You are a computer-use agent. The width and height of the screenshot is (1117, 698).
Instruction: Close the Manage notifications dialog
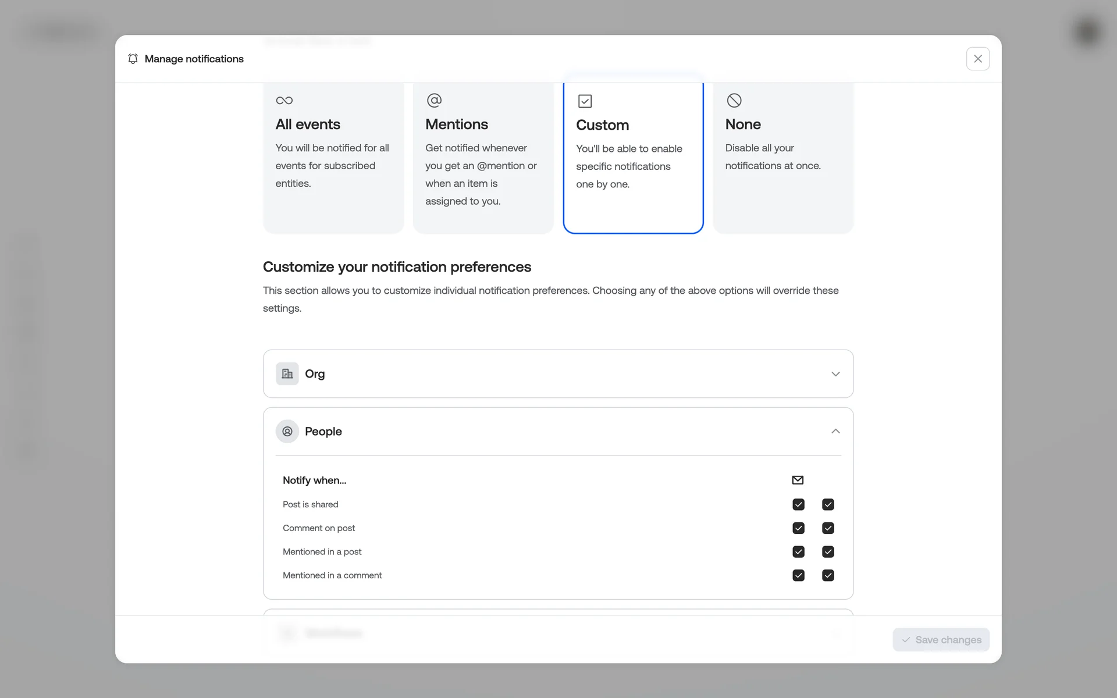tap(977, 59)
